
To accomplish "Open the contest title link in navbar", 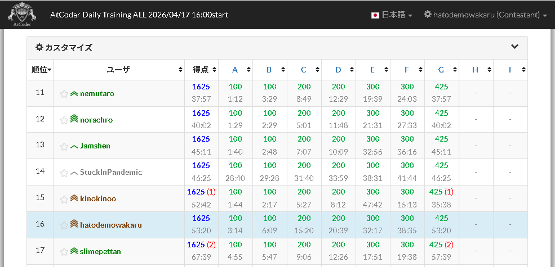I will (139, 15).
